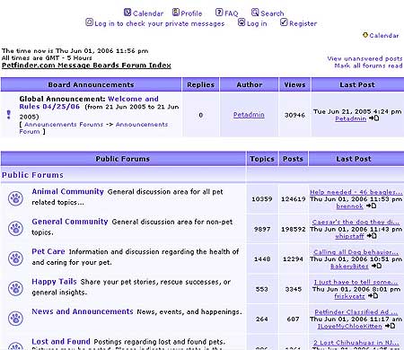Open latest post icon next to whipstaff
This screenshot has height=350, width=404.
point(372,236)
